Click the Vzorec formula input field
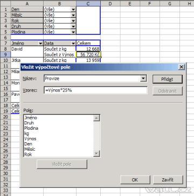The height and width of the screenshot is (196, 194). coord(95,90)
